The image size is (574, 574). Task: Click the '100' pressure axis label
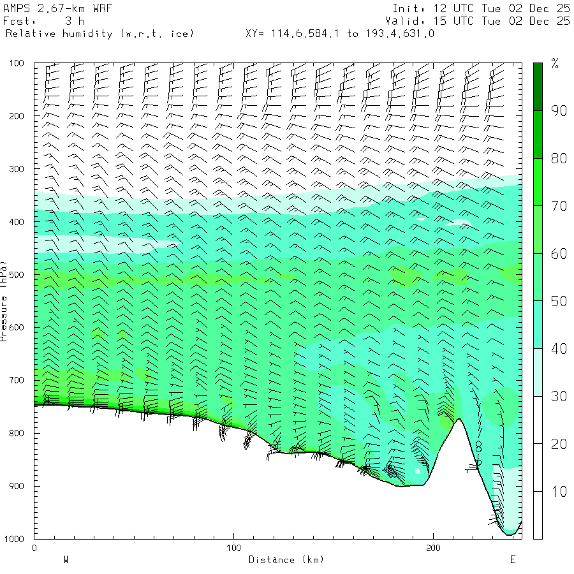17,63
